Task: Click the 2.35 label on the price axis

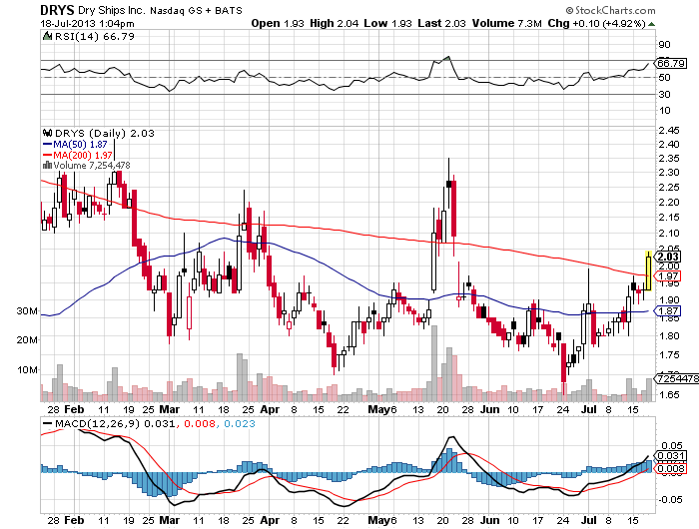Action: [669, 159]
